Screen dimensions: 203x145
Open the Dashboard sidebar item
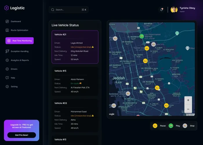pyautogui.click(x=13, y=22)
